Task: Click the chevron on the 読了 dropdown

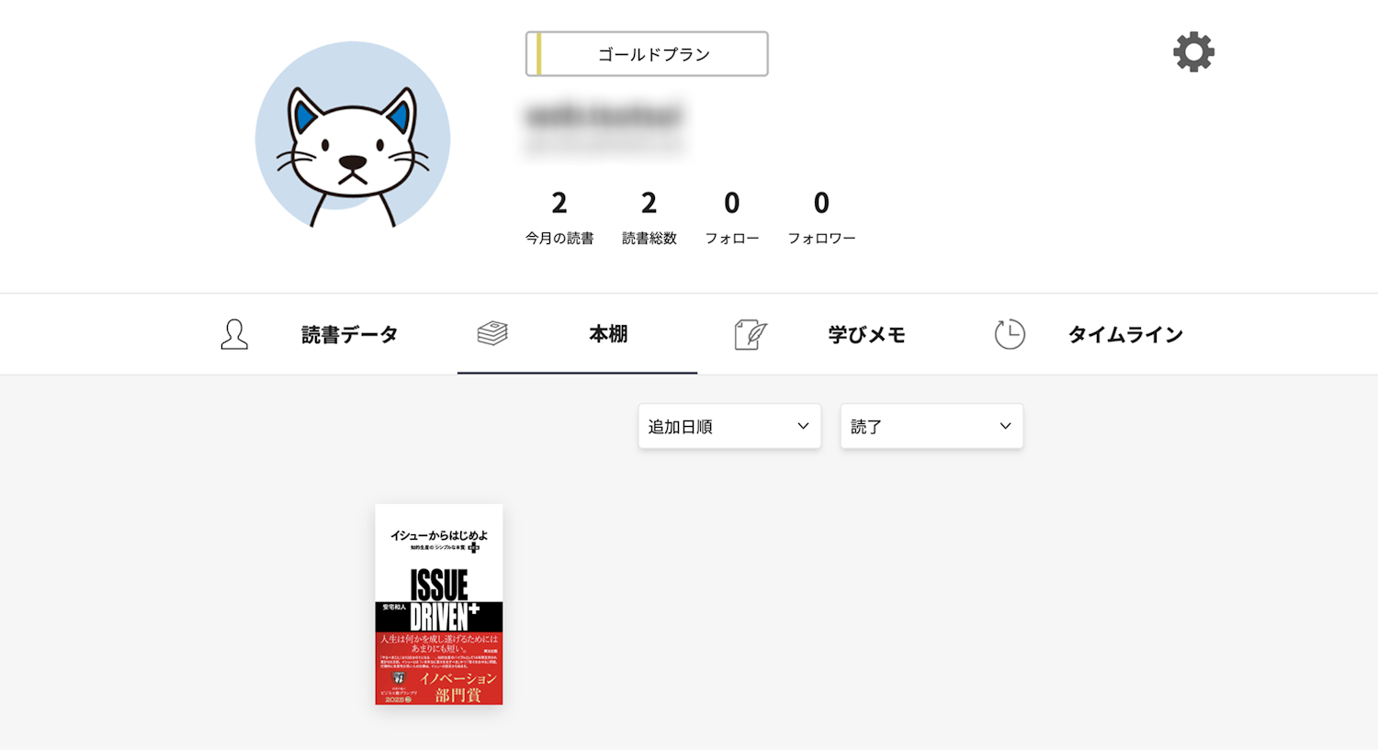Action: pos(1005,426)
